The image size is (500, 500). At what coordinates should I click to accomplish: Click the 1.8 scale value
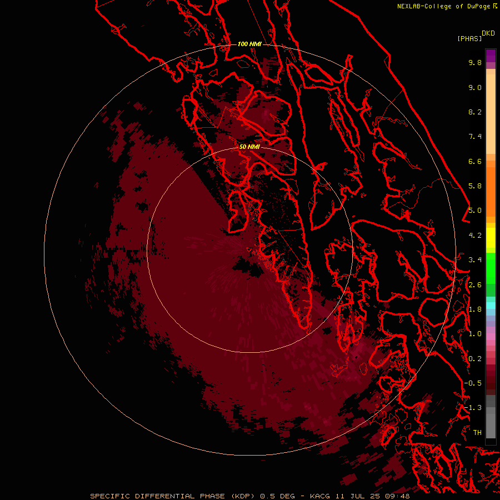[x=475, y=309]
